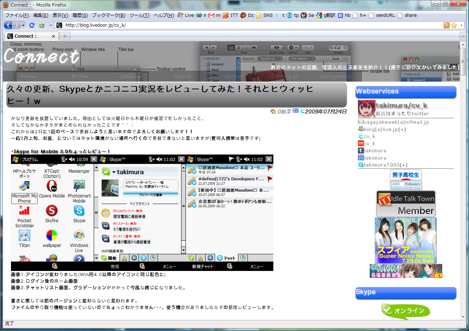469x331 pixels.
Task: Click the 'h+' bookmarklet
Action: pyautogui.click(x=359, y=15)
